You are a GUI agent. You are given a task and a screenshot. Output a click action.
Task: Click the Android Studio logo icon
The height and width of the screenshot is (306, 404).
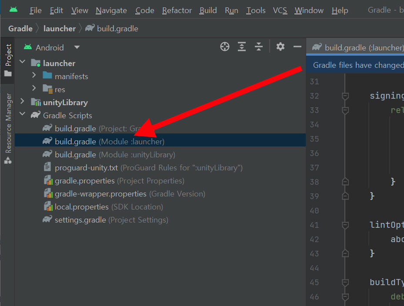point(13,10)
